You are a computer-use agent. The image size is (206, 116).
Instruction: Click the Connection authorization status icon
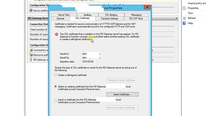coord(31,50)
